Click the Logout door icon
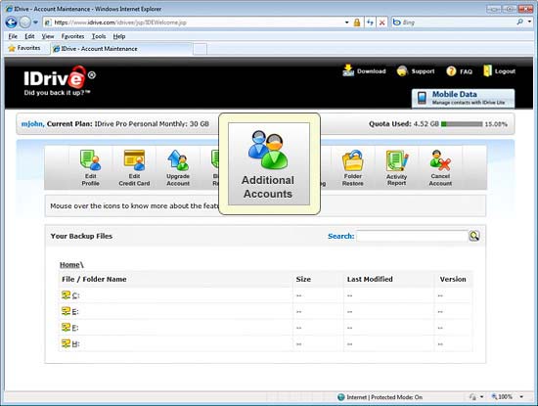This screenshot has height=406, width=538. (487, 70)
